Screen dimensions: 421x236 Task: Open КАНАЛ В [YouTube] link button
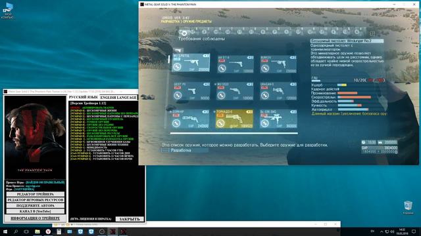pos(35,211)
